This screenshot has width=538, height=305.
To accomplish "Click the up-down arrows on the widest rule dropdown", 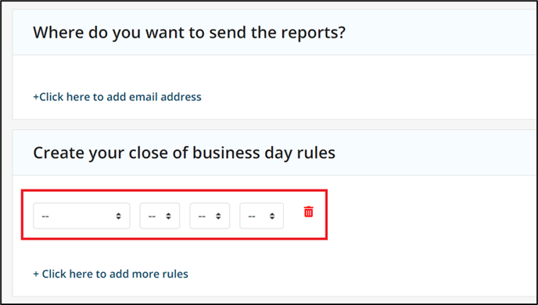I will pyautogui.click(x=118, y=216).
